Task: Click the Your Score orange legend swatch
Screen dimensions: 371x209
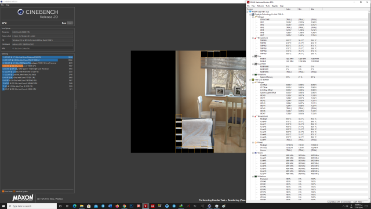Action: point(3,192)
